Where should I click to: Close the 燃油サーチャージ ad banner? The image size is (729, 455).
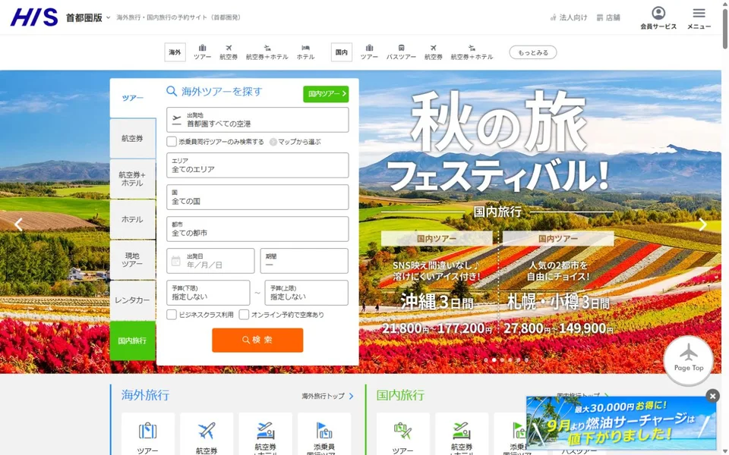pos(712,396)
